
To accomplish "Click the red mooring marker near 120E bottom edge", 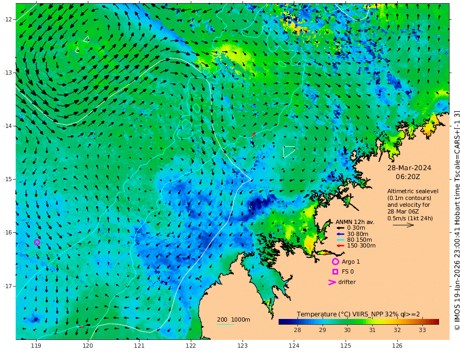I will point(81,327).
